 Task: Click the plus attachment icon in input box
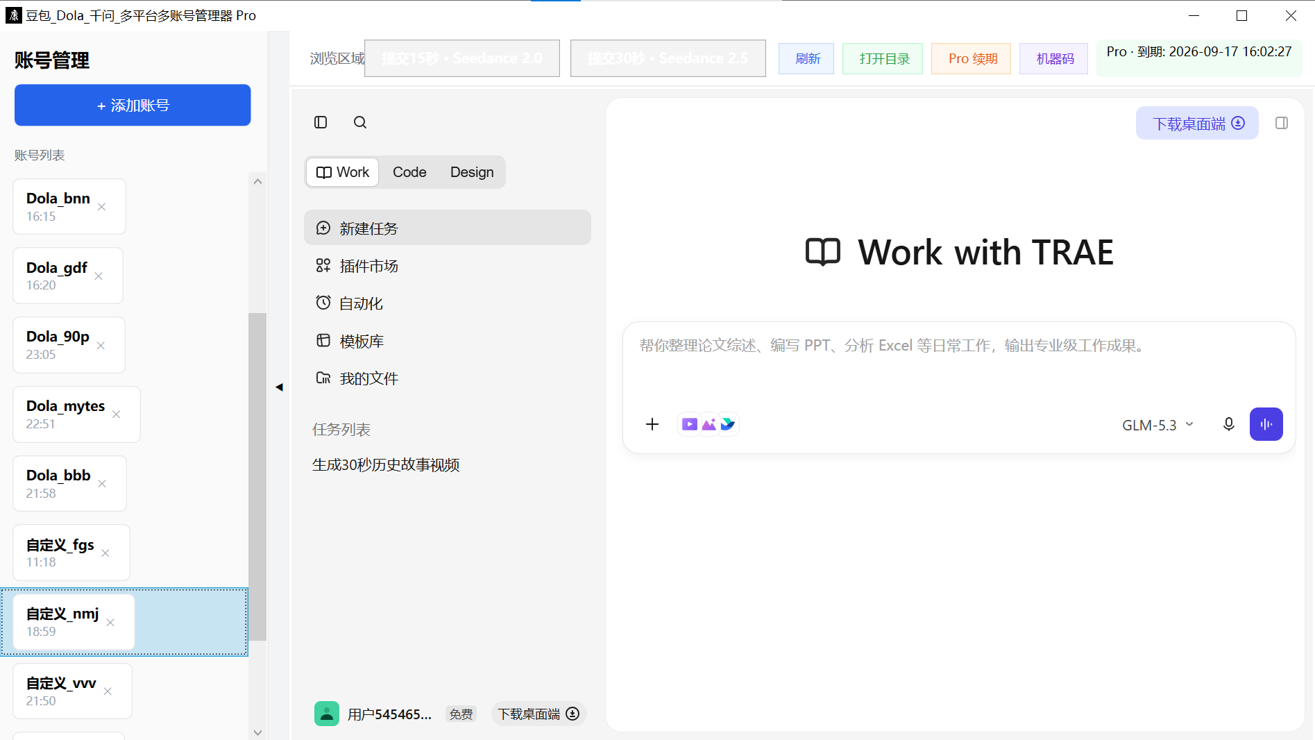[652, 424]
